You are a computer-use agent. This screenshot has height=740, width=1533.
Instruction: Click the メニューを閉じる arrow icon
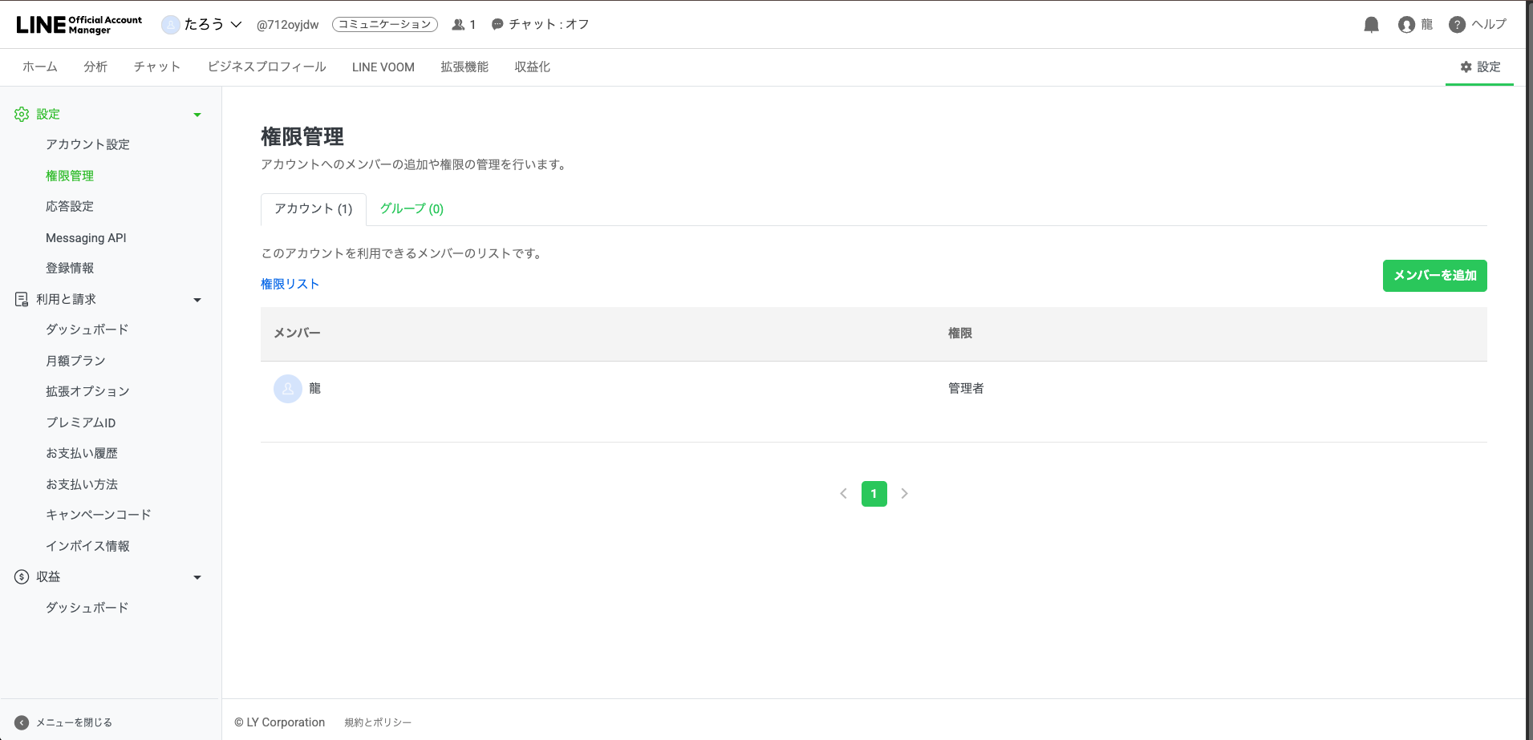pos(22,722)
